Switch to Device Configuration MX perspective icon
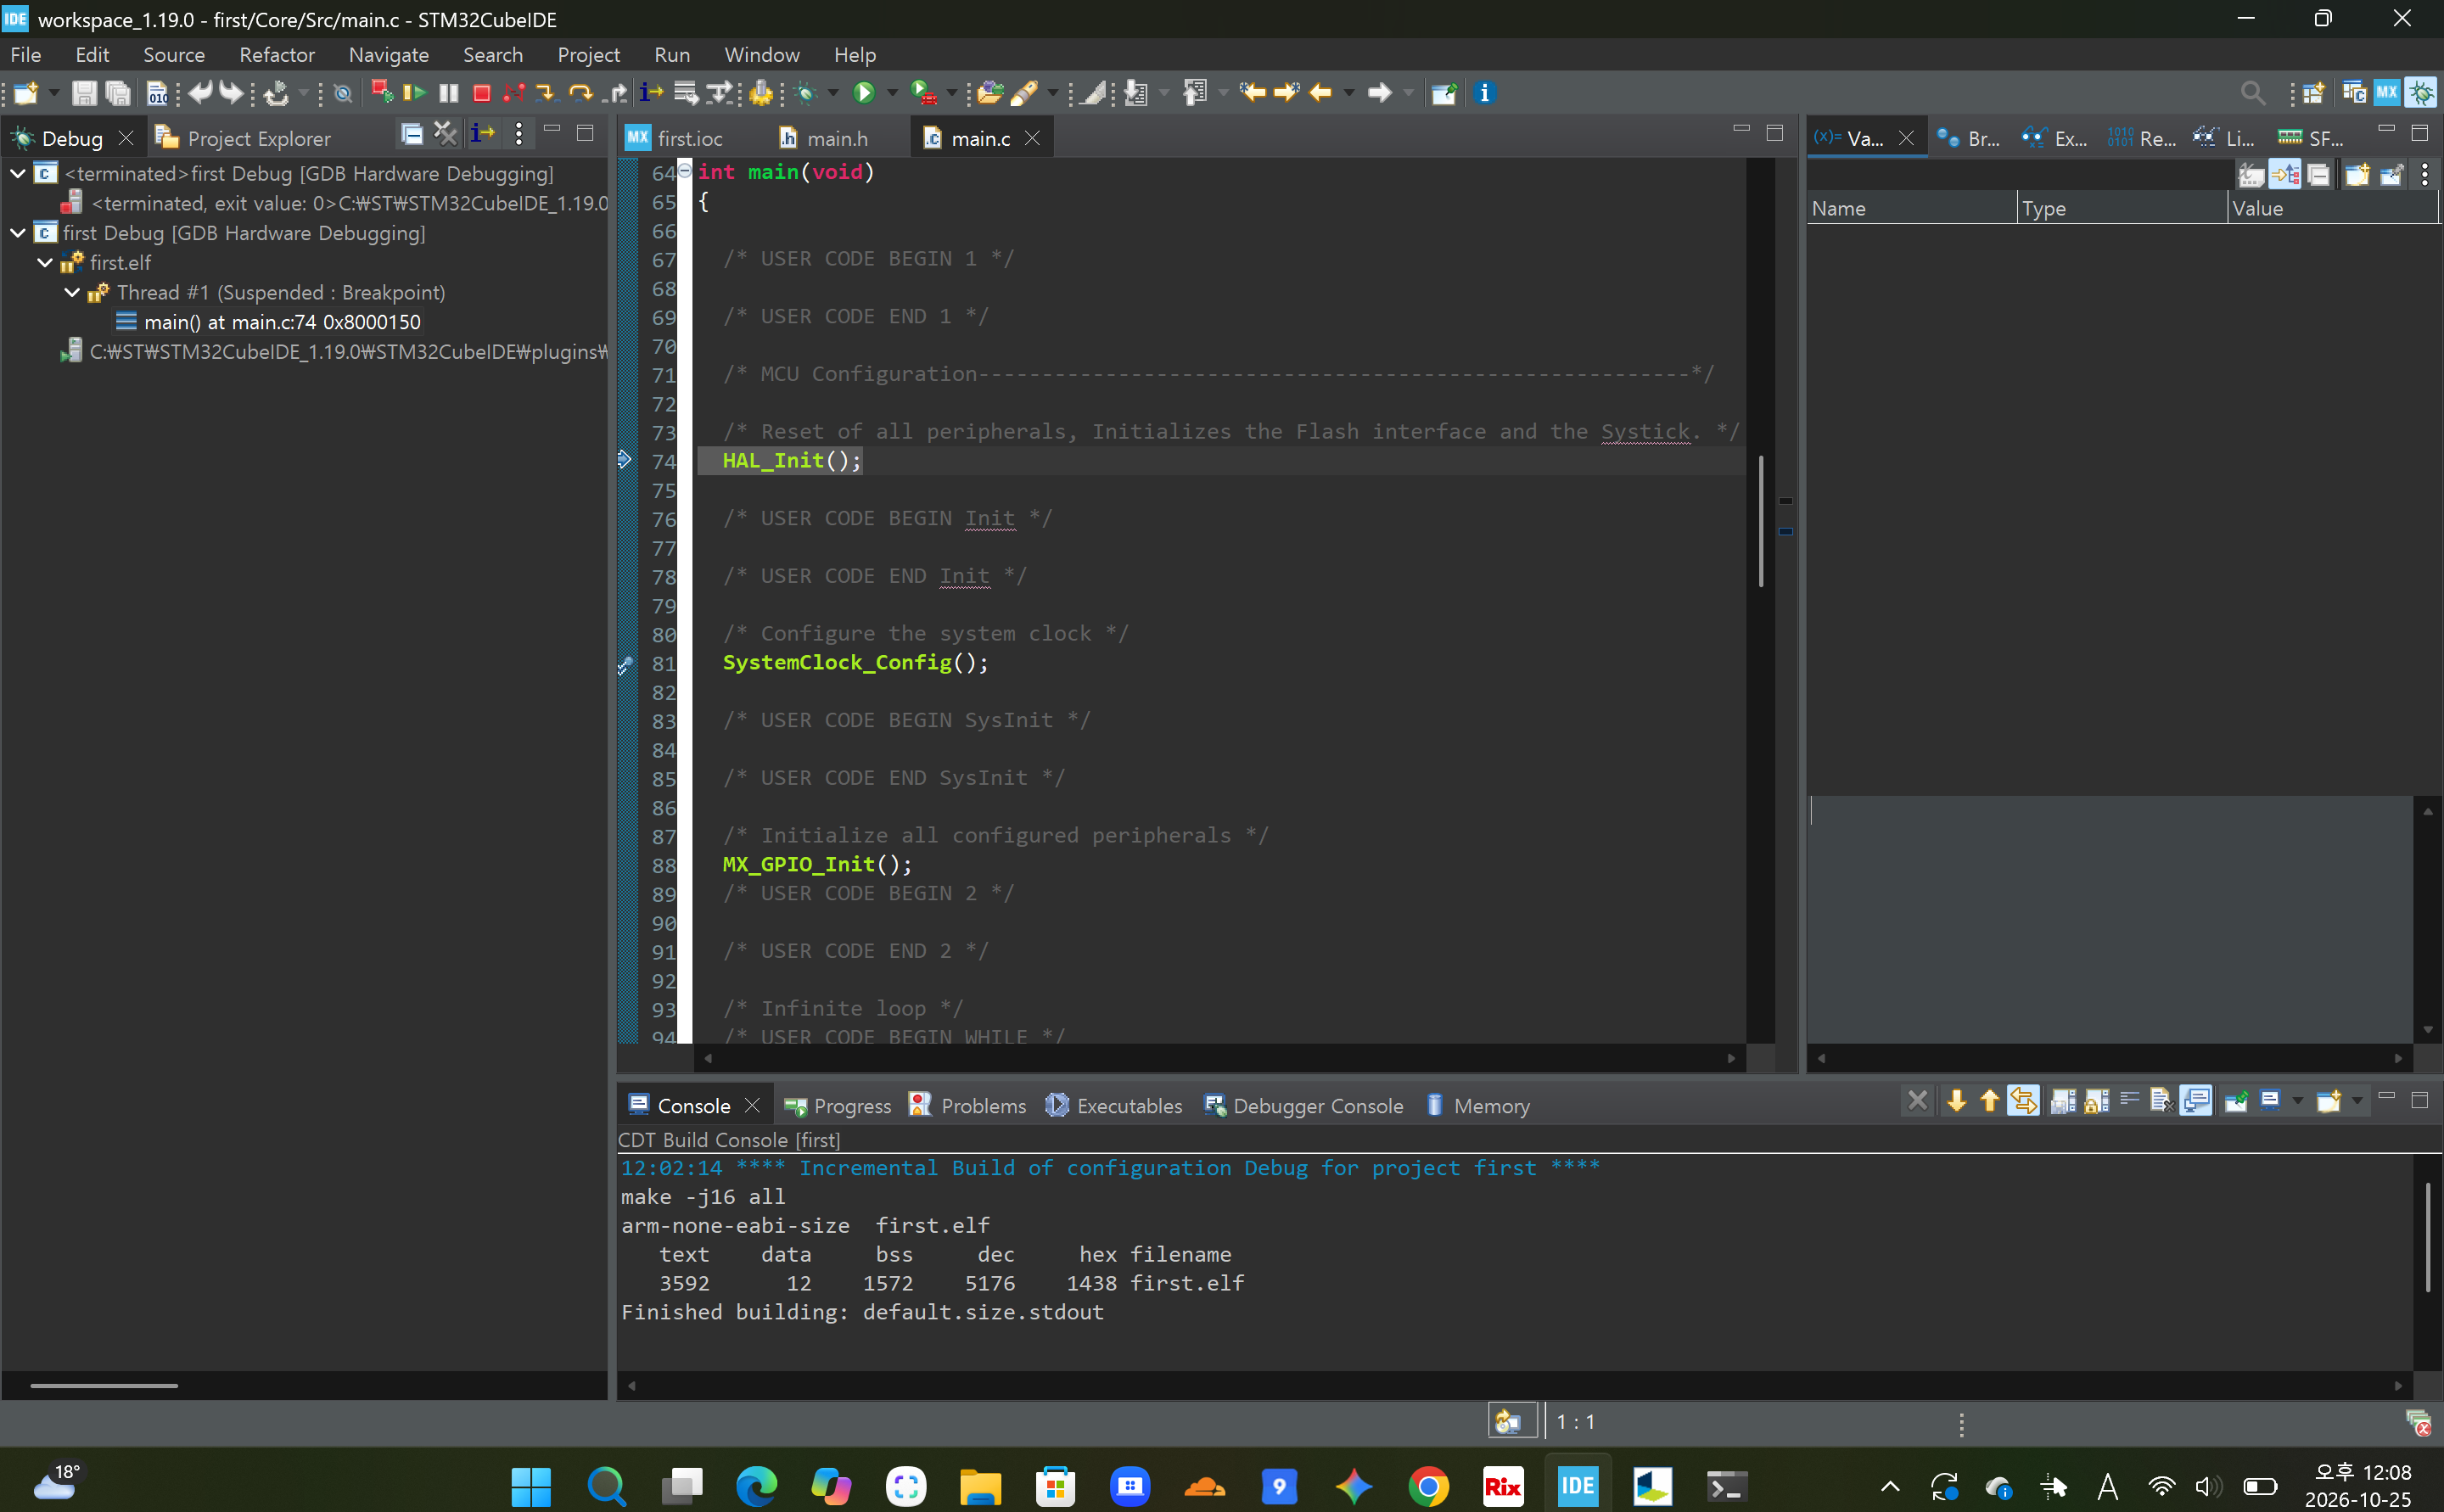The image size is (2444, 1512). click(2386, 93)
